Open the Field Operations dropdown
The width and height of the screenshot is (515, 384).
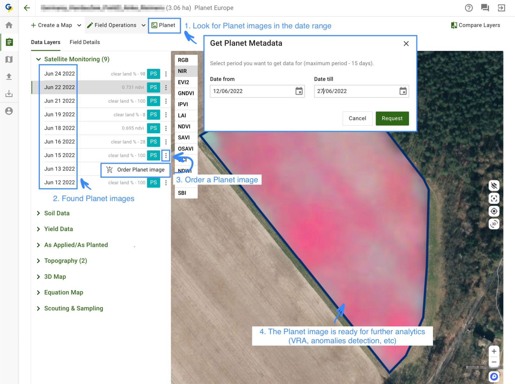116,25
